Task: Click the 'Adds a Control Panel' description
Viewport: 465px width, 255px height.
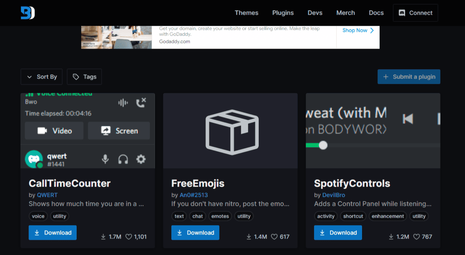Action: [373, 204]
